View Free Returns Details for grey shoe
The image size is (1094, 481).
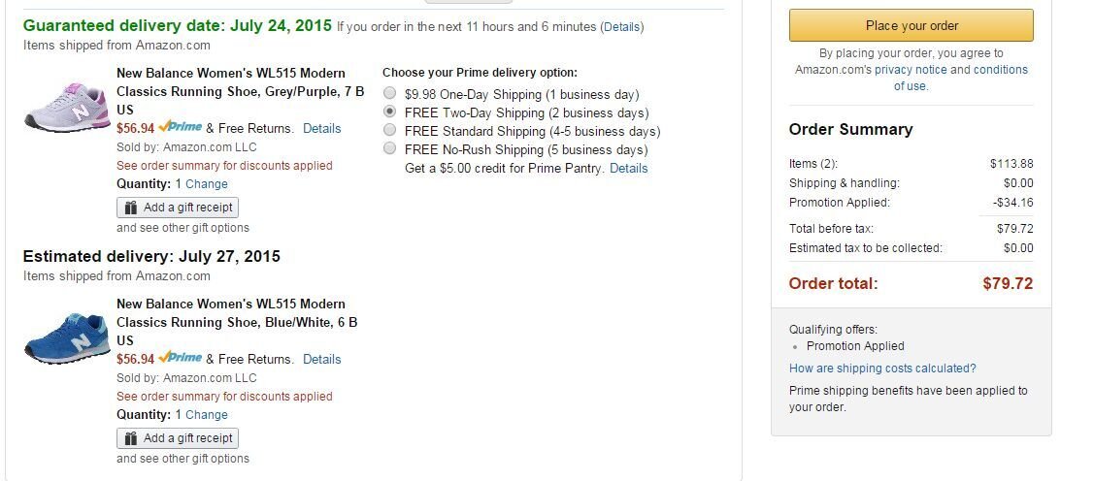click(321, 128)
